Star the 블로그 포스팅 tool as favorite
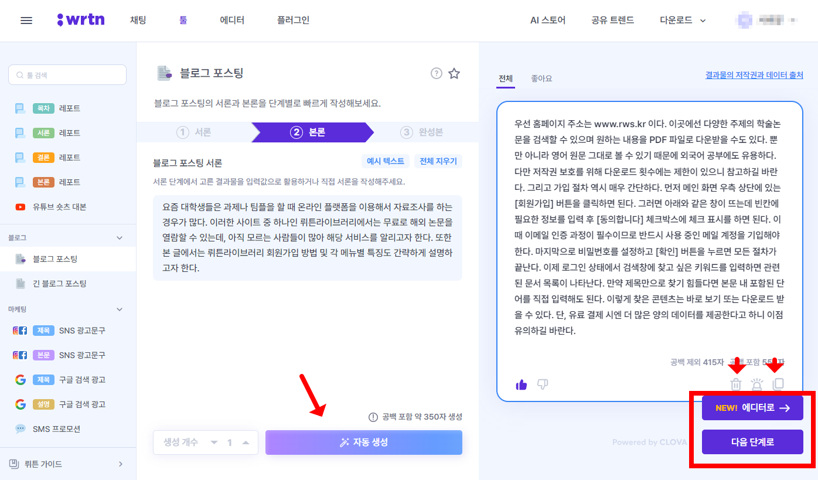 [x=454, y=73]
